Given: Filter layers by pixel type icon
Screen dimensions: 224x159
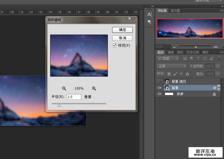Looking at the screenshot, I should coord(185,58).
